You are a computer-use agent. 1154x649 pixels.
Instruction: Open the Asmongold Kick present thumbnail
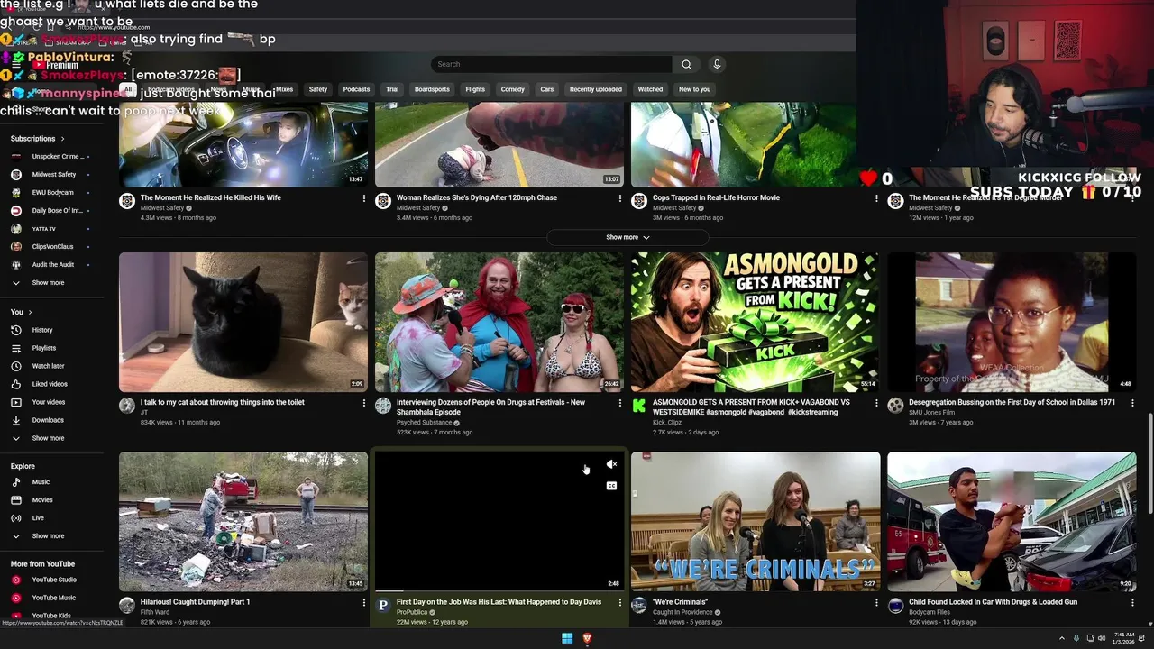pos(756,322)
